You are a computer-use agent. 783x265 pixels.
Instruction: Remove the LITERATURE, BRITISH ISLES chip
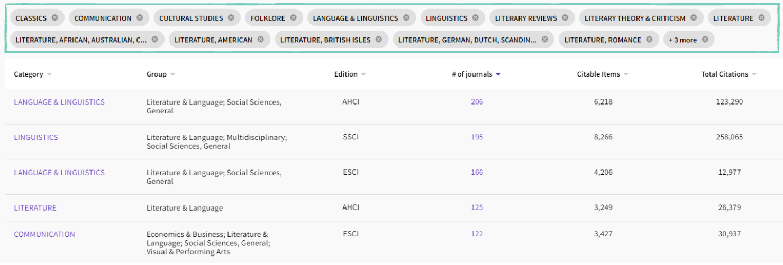coord(379,40)
